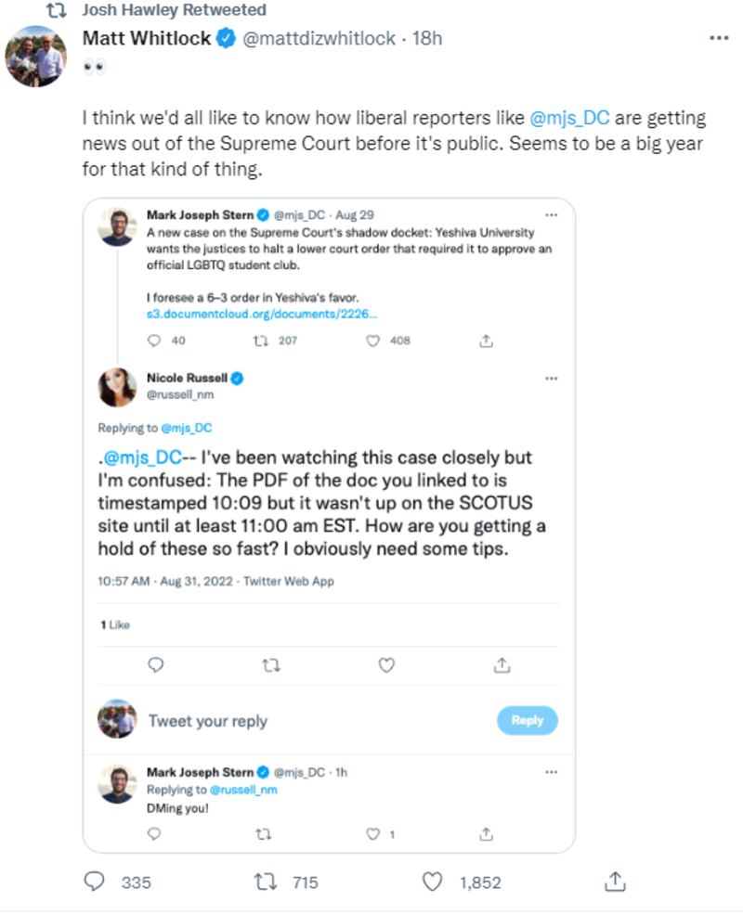The width and height of the screenshot is (743, 914).
Task: Click the reply icon under Nicole Russell's tweet
Action: 156,664
